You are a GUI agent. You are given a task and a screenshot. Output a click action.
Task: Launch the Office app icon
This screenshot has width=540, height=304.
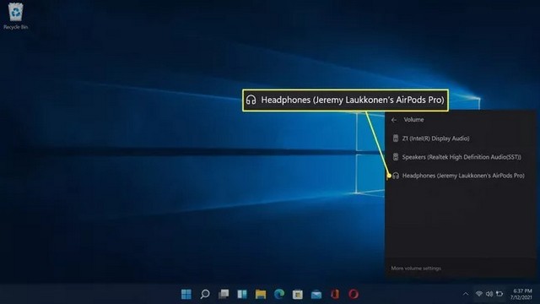point(335,294)
